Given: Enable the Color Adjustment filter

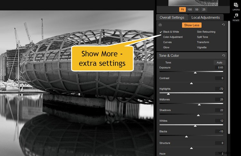Looking at the screenshot, I should point(173,37).
